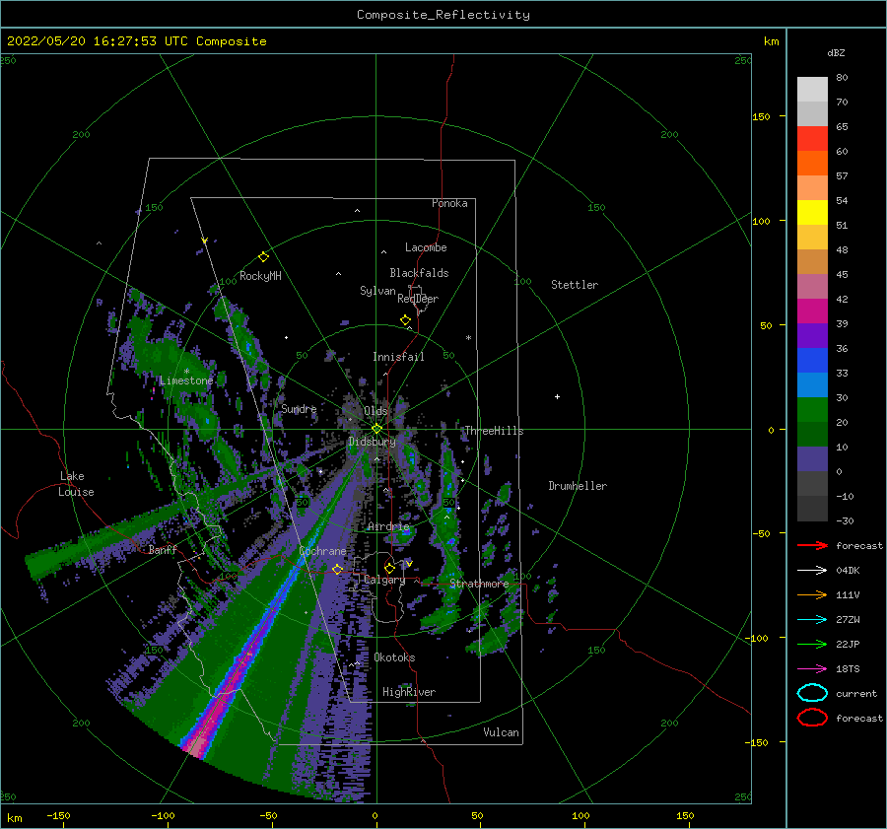
Task: Select the orange 111V arrow symbol
Action: tap(812, 594)
